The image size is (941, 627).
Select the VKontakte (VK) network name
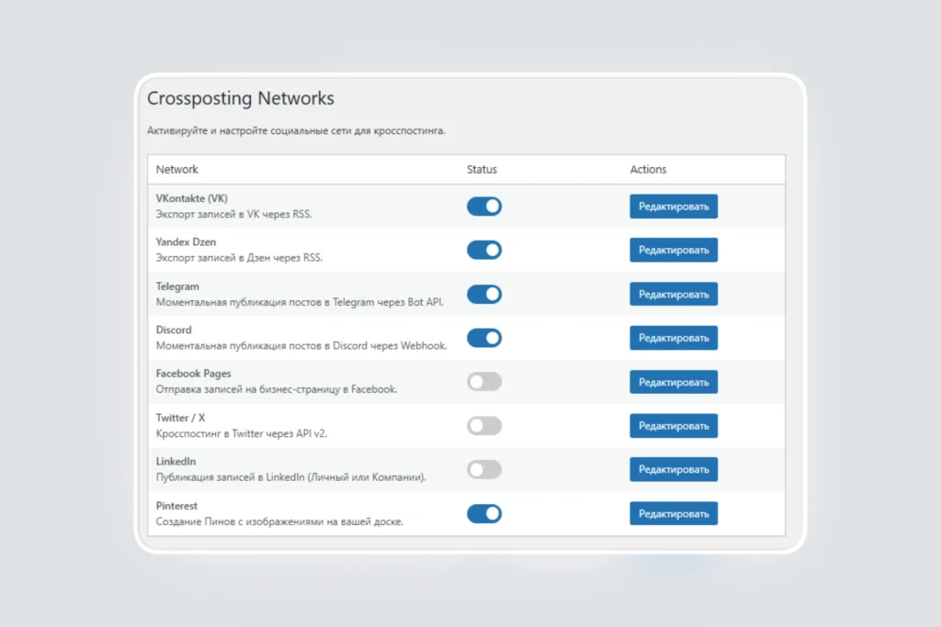coord(191,198)
